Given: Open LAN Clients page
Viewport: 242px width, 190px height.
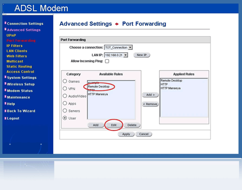Looking at the screenshot, I should coord(17,51).
